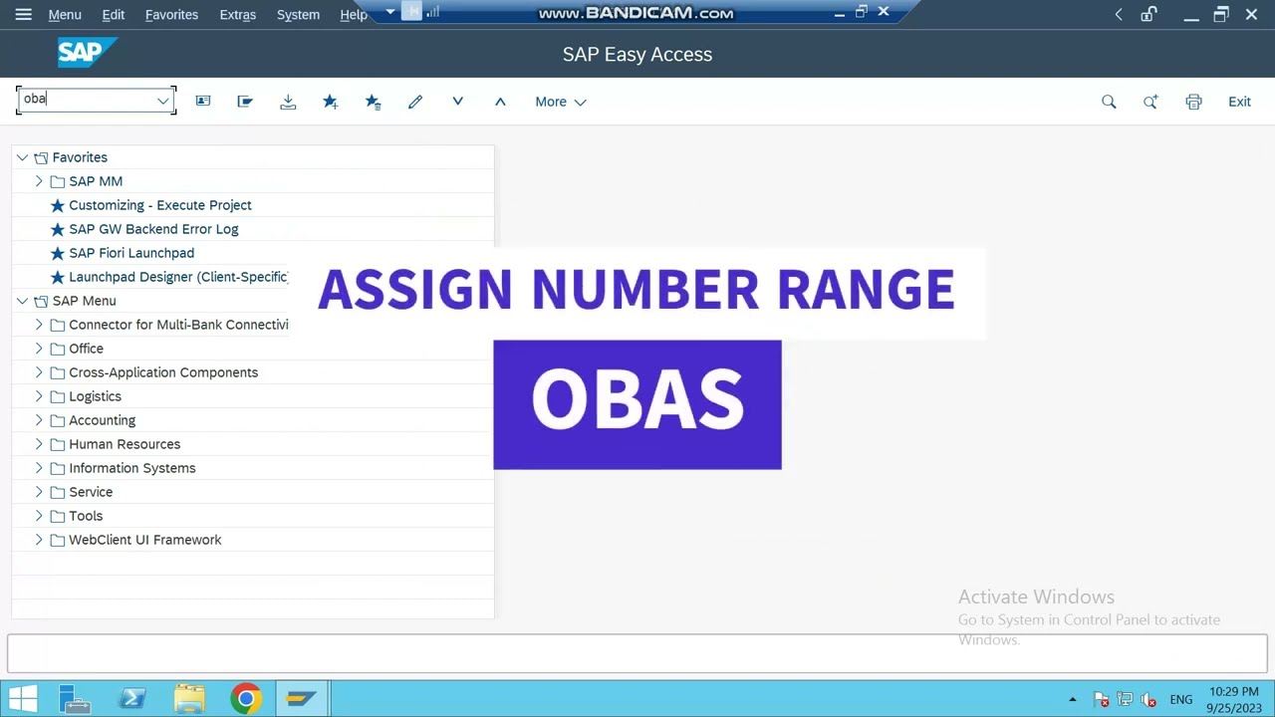Show hidden system tray icons arrow
This screenshot has height=717, width=1275.
click(1073, 699)
